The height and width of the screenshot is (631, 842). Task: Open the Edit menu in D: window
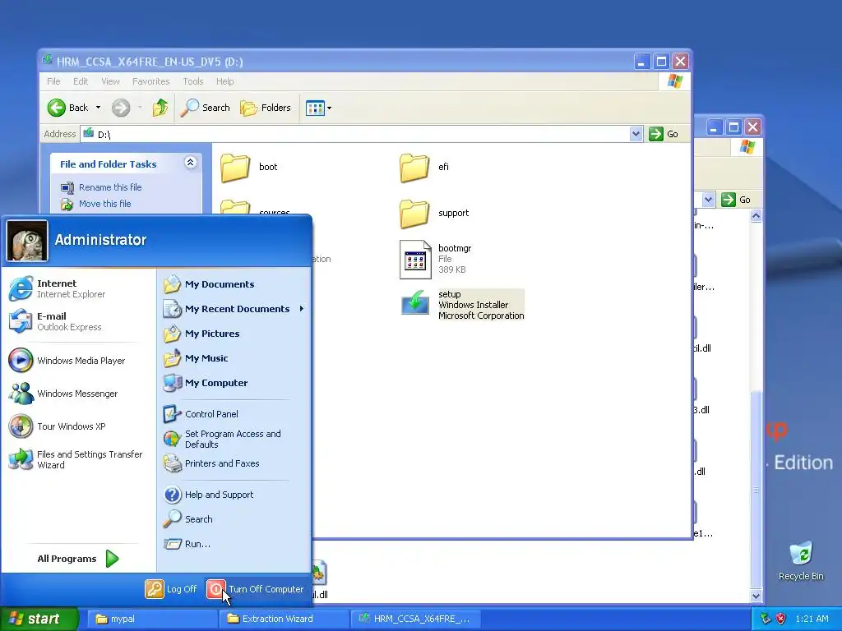coord(81,81)
